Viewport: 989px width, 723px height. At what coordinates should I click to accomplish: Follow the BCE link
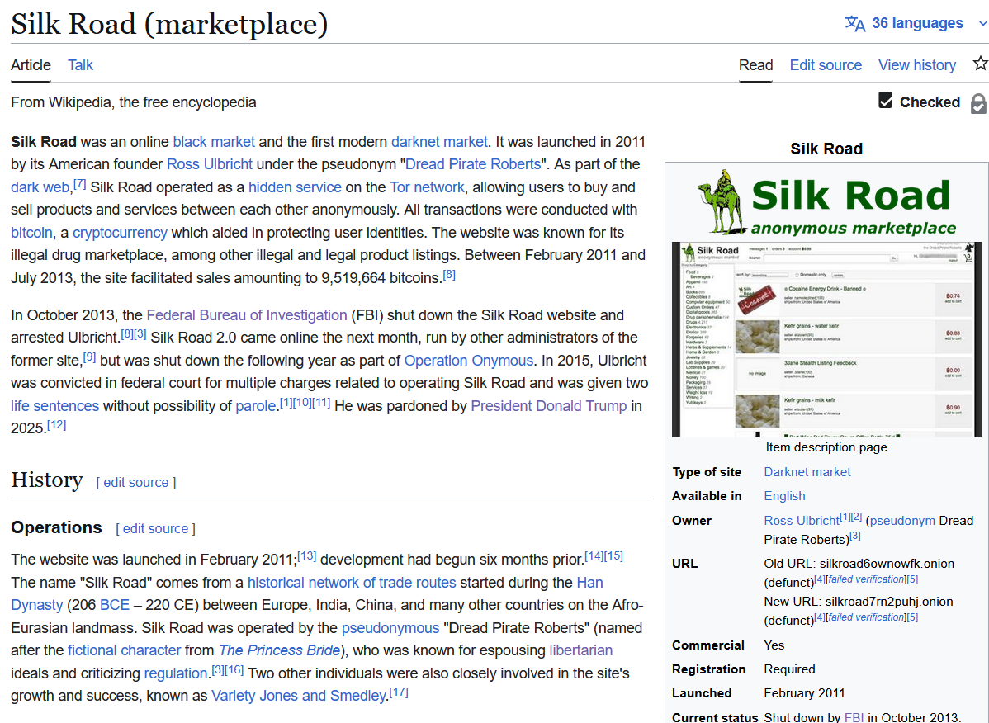pos(115,605)
